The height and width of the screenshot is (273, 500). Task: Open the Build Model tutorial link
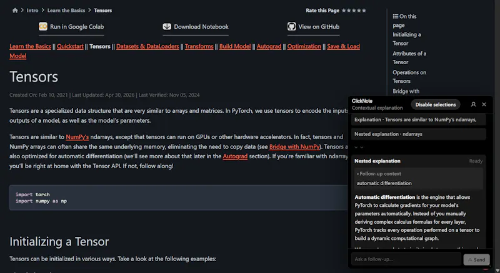tap(235, 47)
